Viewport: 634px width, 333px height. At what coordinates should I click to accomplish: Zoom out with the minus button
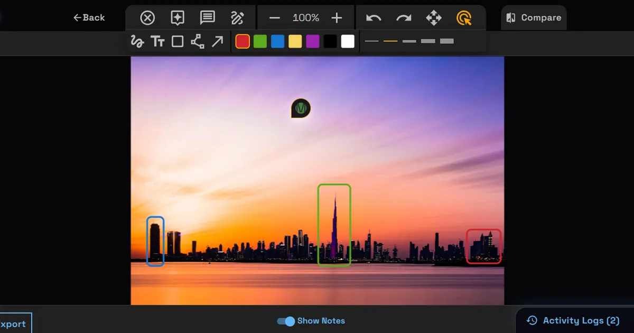[274, 18]
